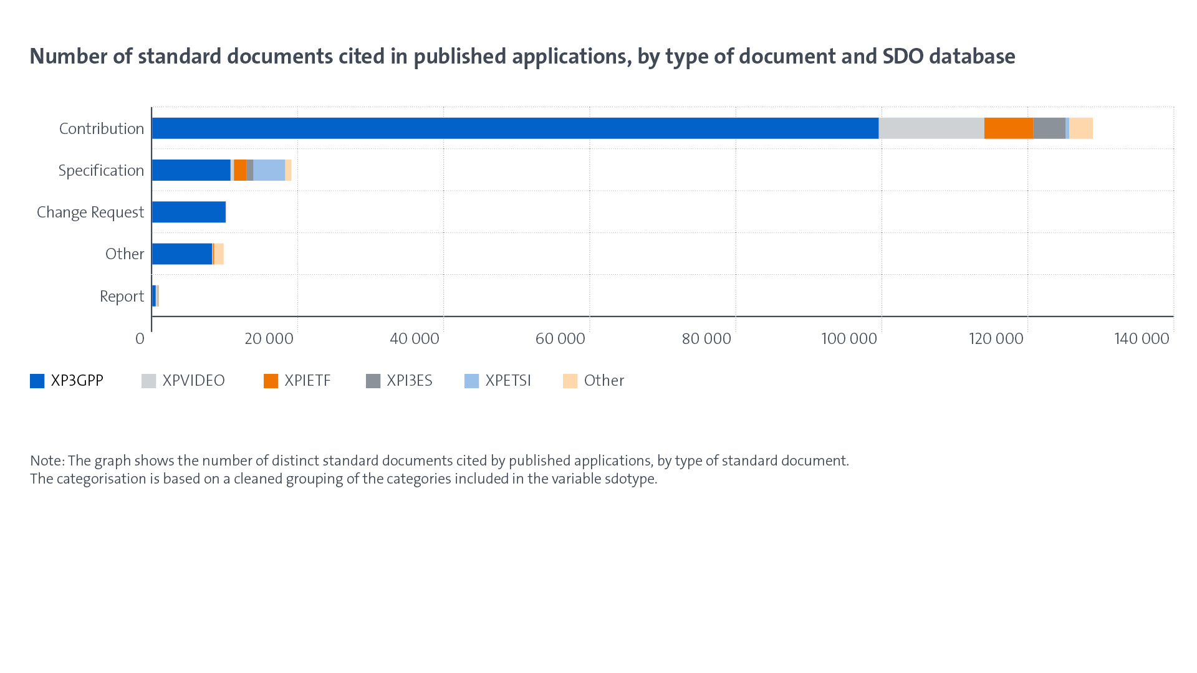Viewport: 1197px width, 673px height.
Task: Click the XPVIDEO legend swatch
Action: pos(148,381)
